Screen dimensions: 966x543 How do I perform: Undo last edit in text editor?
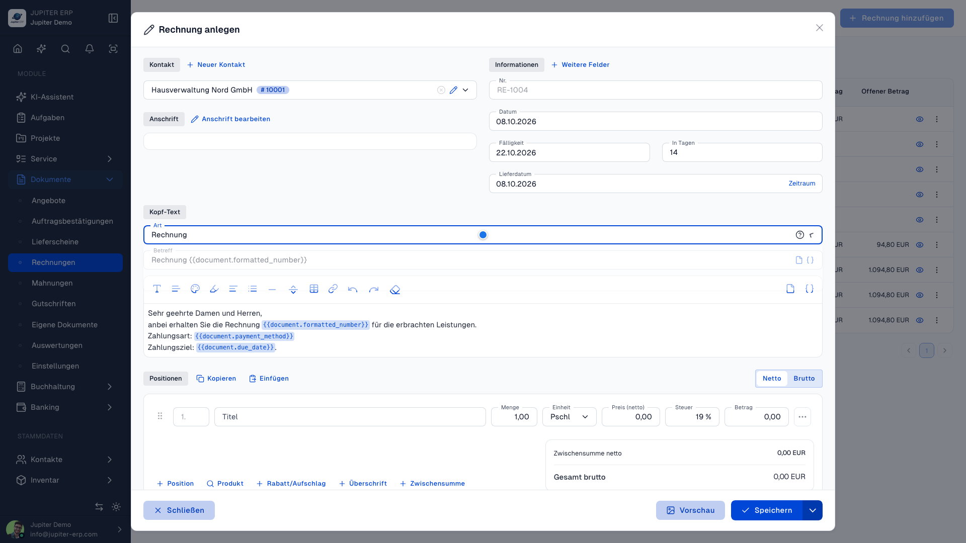[x=353, y=289]
